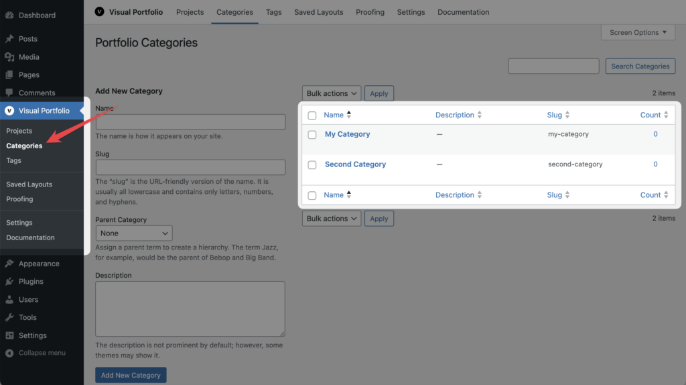Expand Screen Options panel
Viewport: 686px width, 385px height.
(638, 32)
